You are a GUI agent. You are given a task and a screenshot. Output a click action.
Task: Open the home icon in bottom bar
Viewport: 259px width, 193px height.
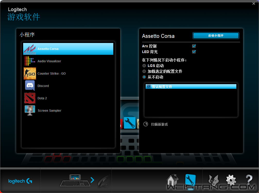172,180
